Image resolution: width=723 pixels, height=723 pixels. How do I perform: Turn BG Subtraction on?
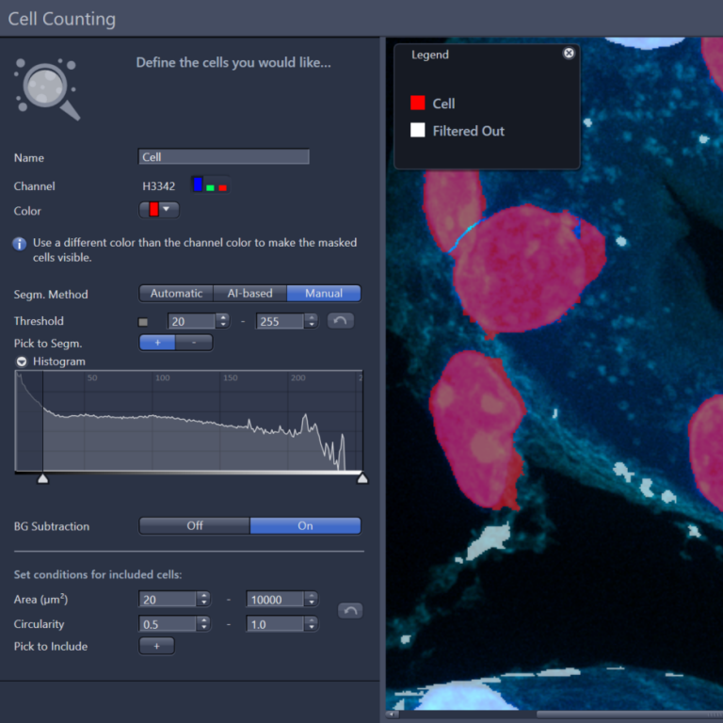(305, 525)
